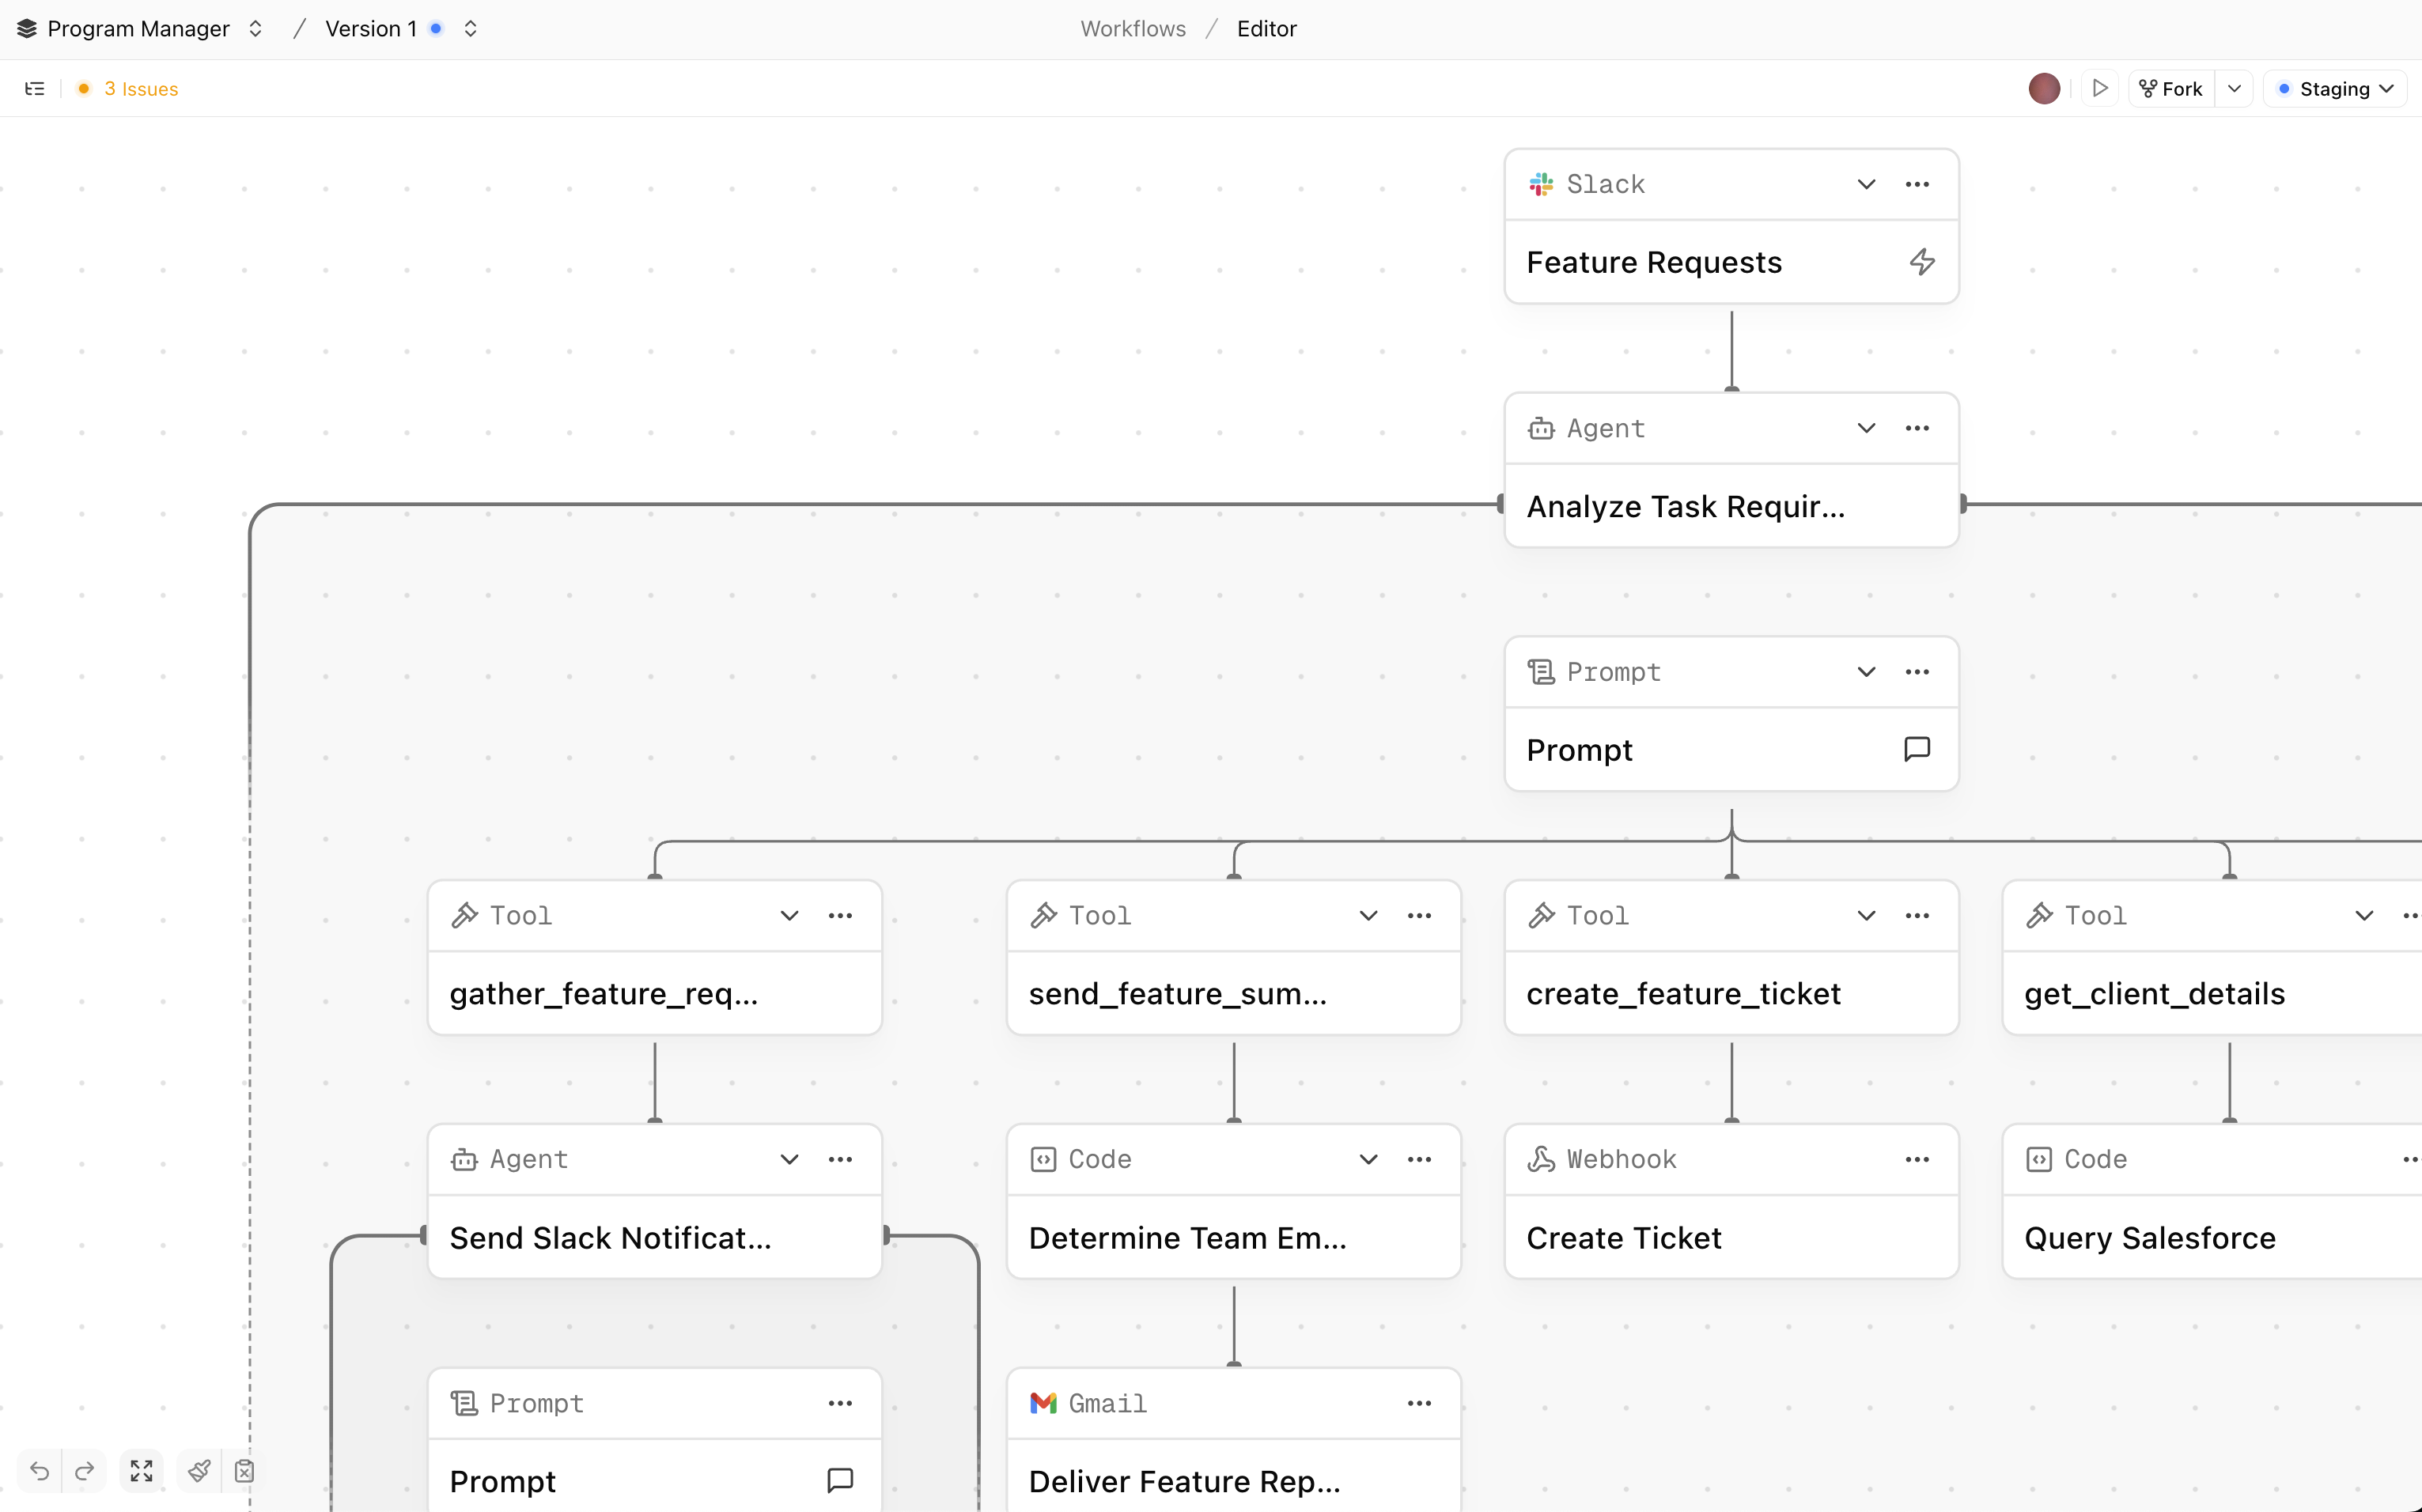Open the dropdown arrow beside Fork
The width and height of the screenshot is (2422, 1512).
click(x=2234, y=89)
